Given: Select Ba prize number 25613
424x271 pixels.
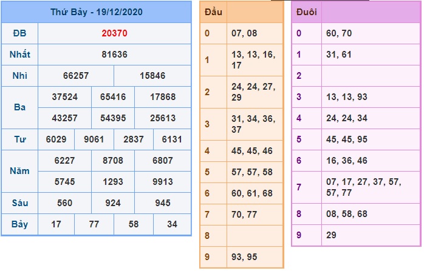Looking at the screenshot, I should click(163, 118).
